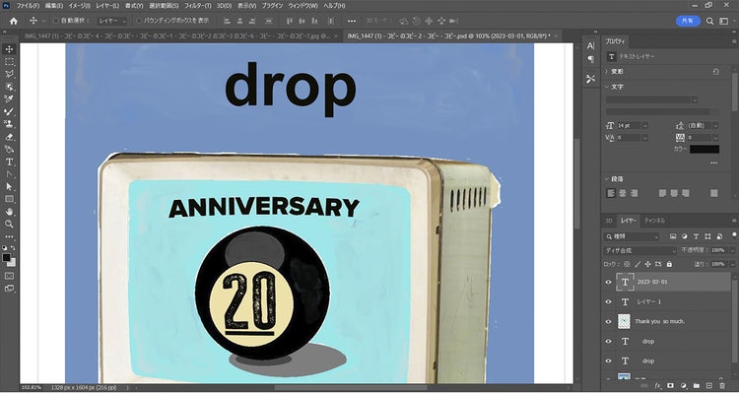This screenshot has width=739, height=393.
Task: Select the Path Selection arrow tool
Action: pos(9,186)
